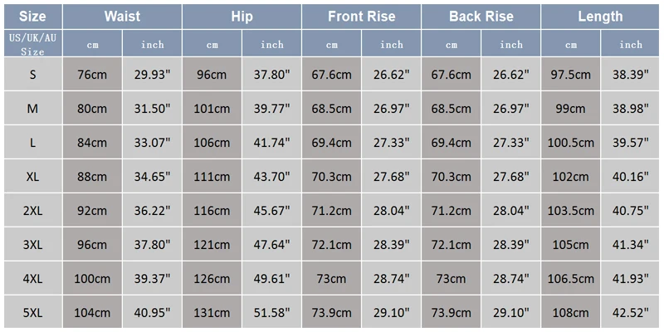Click the Waist column header
This screenshot has height=332, width=664.
[x=122, y=17]
